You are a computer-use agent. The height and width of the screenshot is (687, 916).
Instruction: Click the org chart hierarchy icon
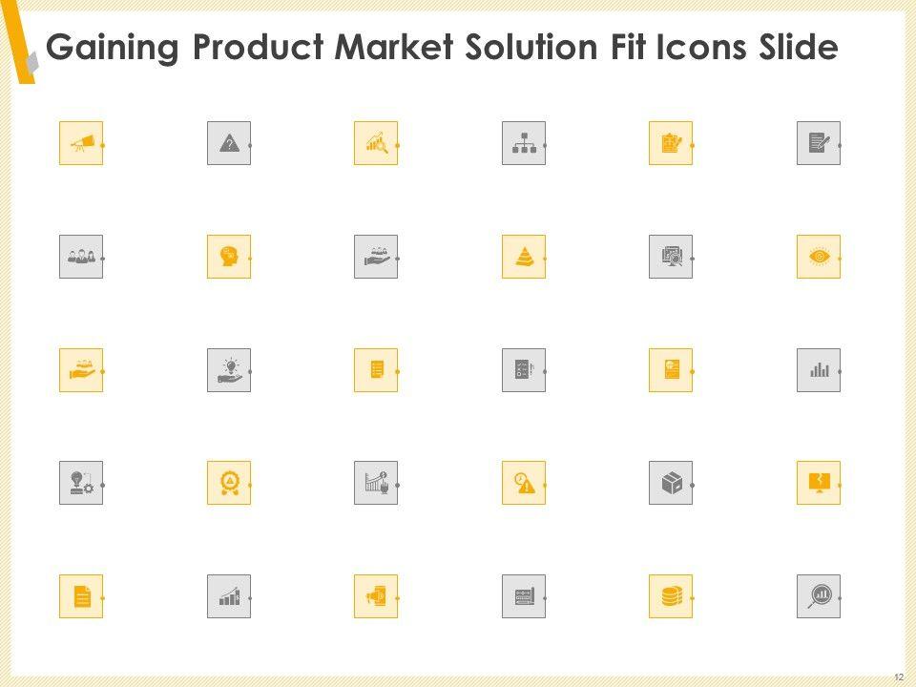(x=524, y=143)
